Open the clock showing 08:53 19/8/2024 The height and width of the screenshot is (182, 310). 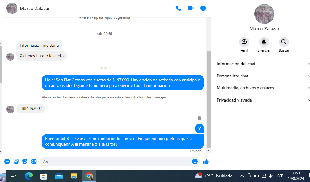coord(296,176)
